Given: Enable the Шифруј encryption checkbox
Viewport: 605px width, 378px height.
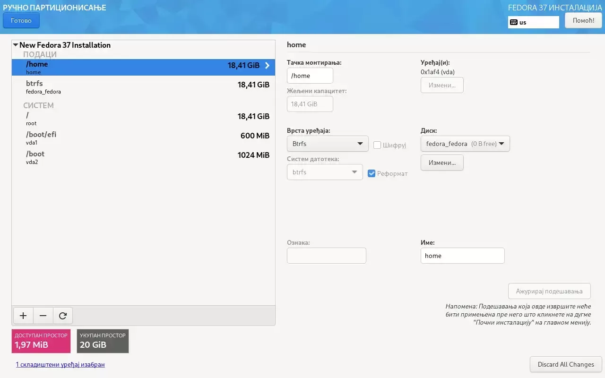Looking at the screenshot, I should click(377, 145).
